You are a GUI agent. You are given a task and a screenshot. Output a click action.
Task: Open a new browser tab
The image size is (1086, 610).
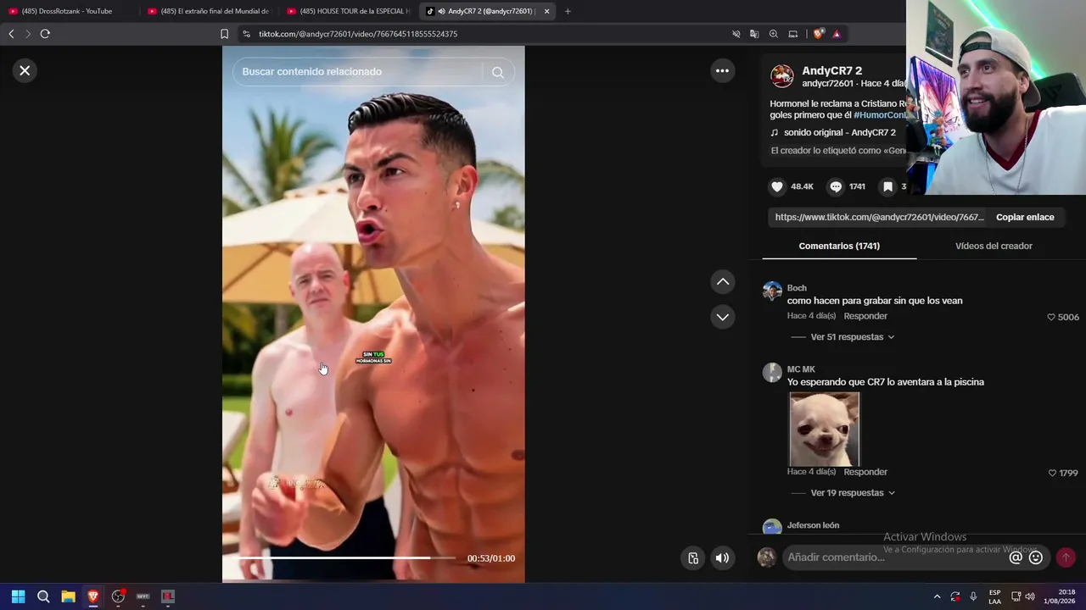[x=568, y=11]
